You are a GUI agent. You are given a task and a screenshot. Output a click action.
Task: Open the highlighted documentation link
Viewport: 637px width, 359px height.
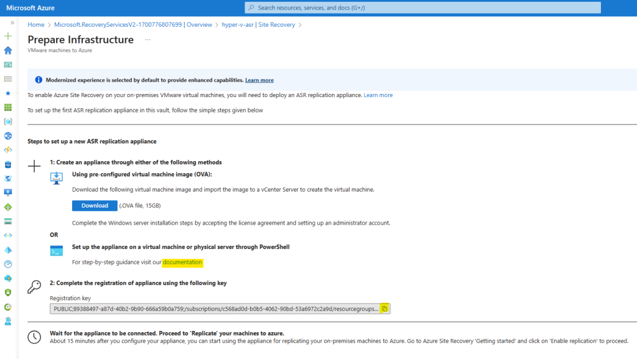pyautogui.click(x=182, y=263)
